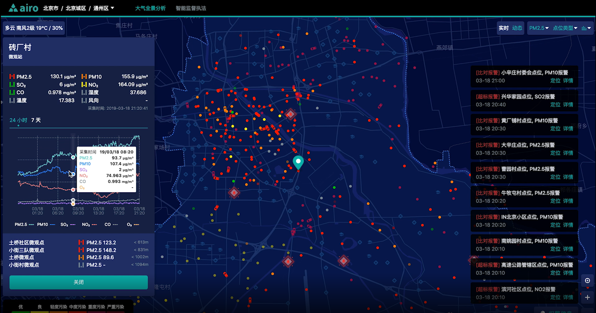The image size is (596, 313).
Task: Click the gray level icon for 小街村微观点
Action: [x=81, y=265]
